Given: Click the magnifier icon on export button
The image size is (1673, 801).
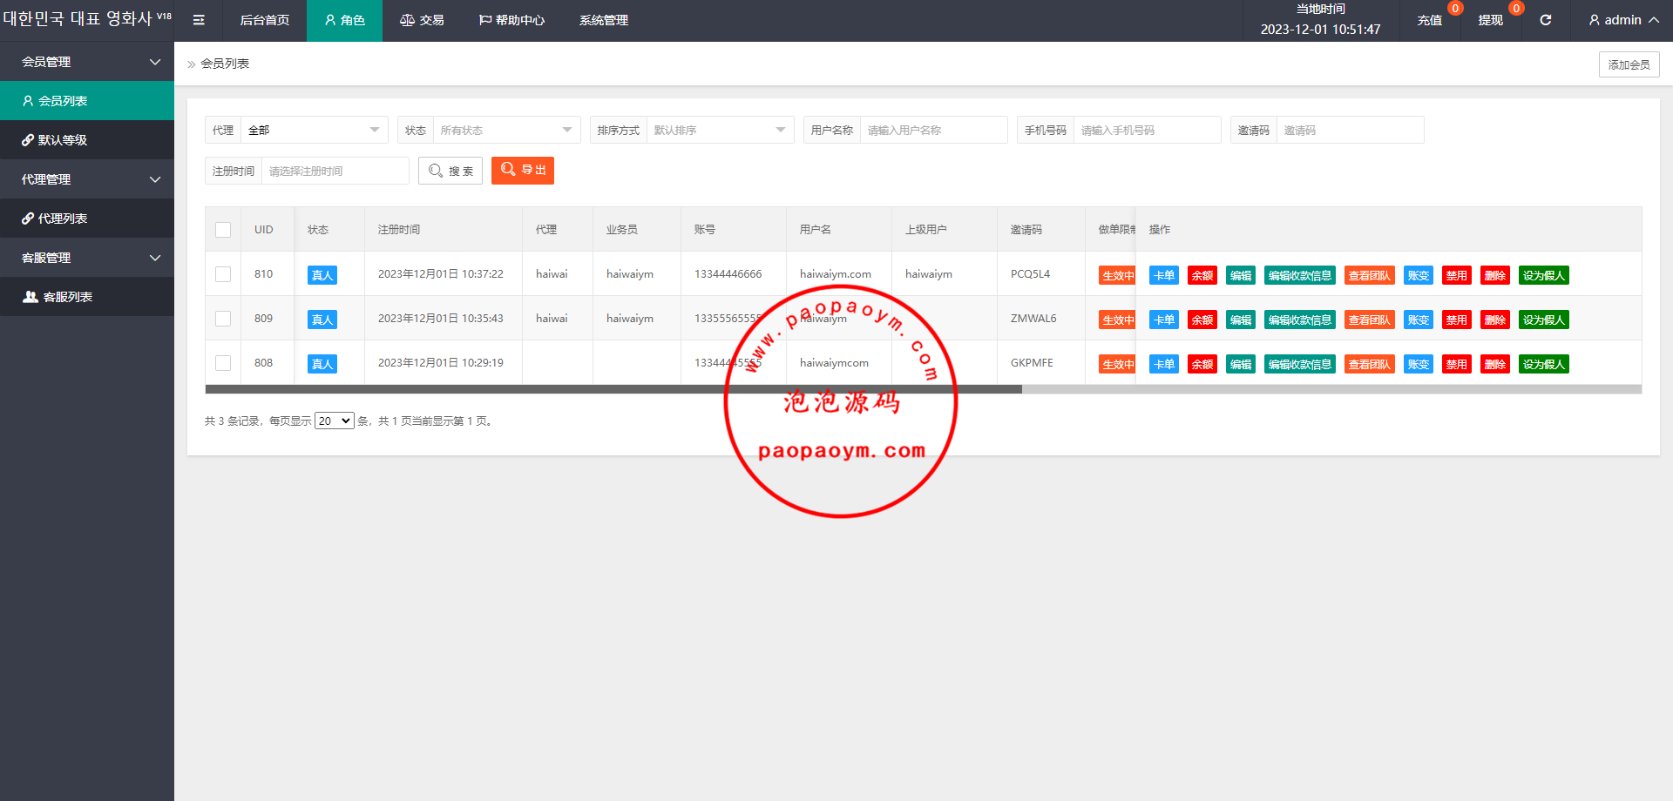Looking at the screenshot, I should [x=508, y=169].
